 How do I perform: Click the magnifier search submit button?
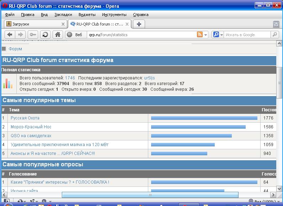click(275, 35)
